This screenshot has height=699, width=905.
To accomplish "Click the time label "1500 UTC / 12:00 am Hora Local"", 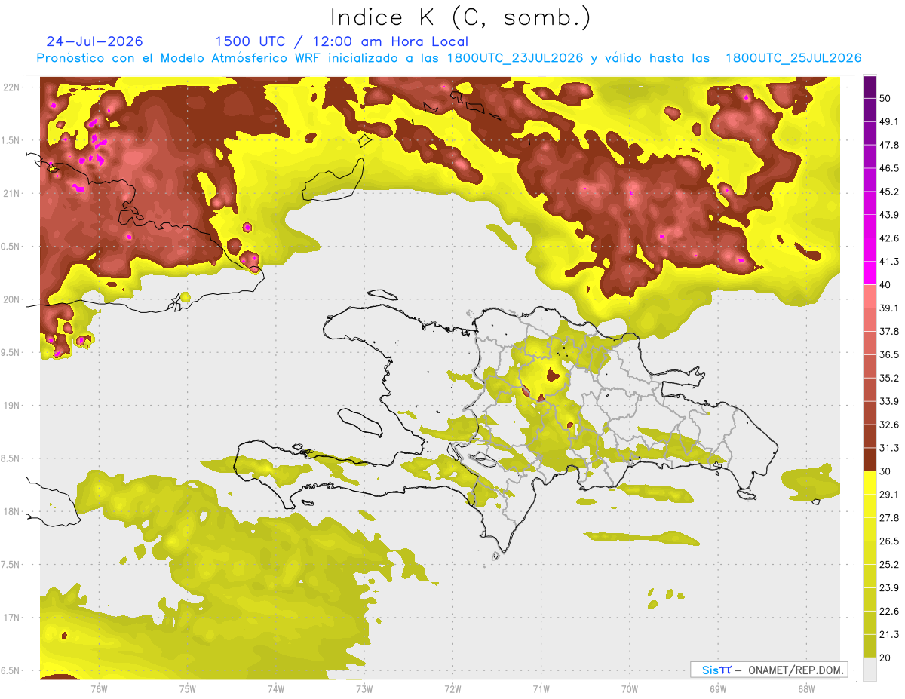I will click(342, 41).
